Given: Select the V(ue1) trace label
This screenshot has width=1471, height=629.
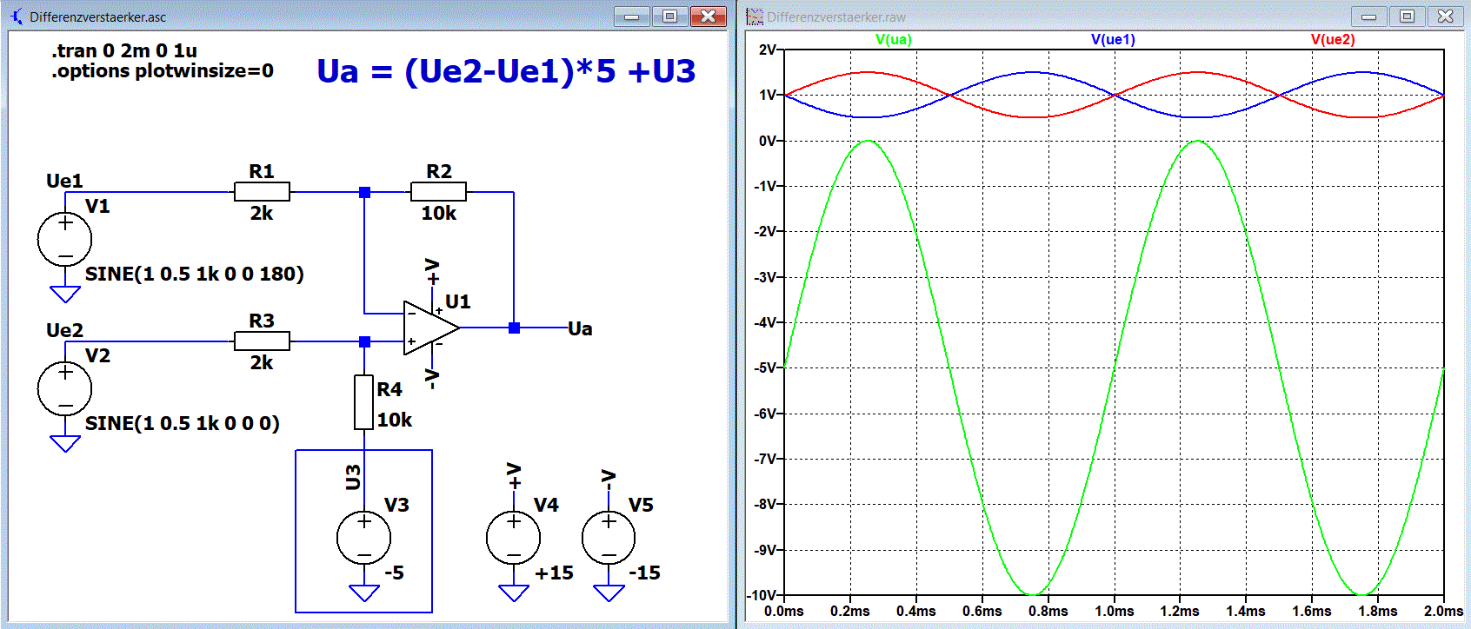Looking at the screenshot, I should [x=1113, y=39].
